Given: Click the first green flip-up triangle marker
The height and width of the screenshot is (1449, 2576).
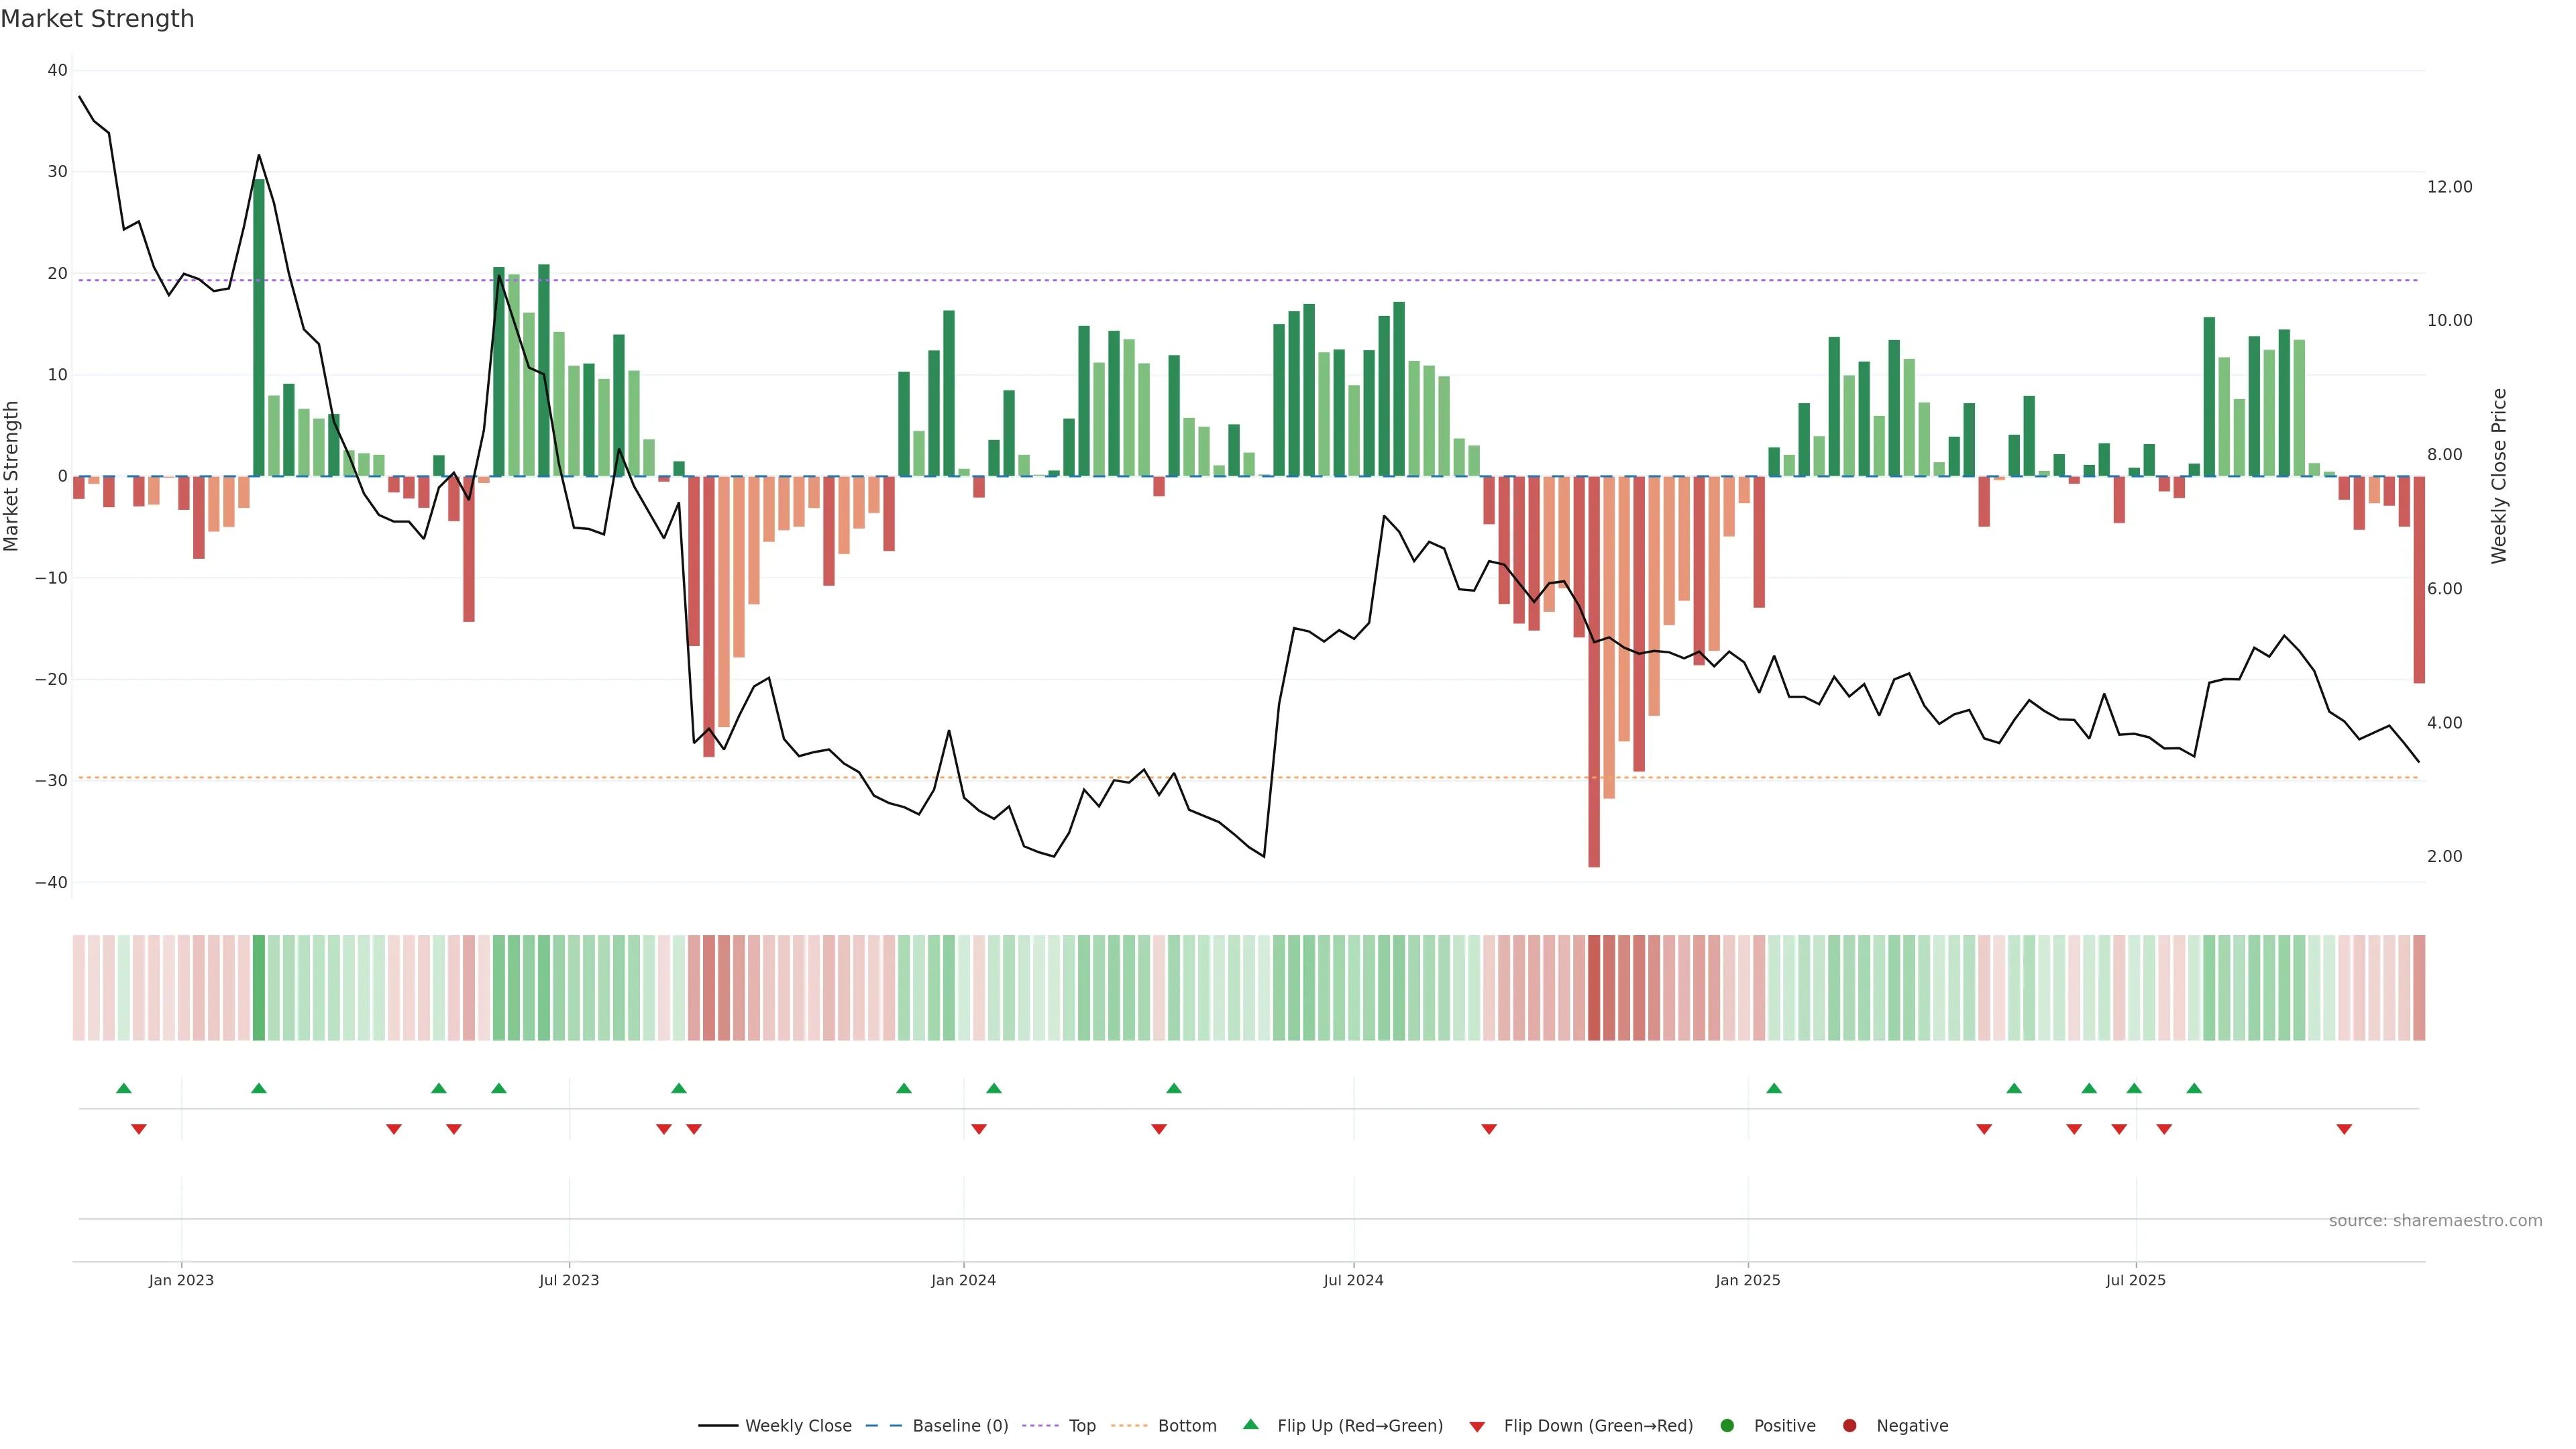Looking at the screenshot, I should pos(124,1088).
